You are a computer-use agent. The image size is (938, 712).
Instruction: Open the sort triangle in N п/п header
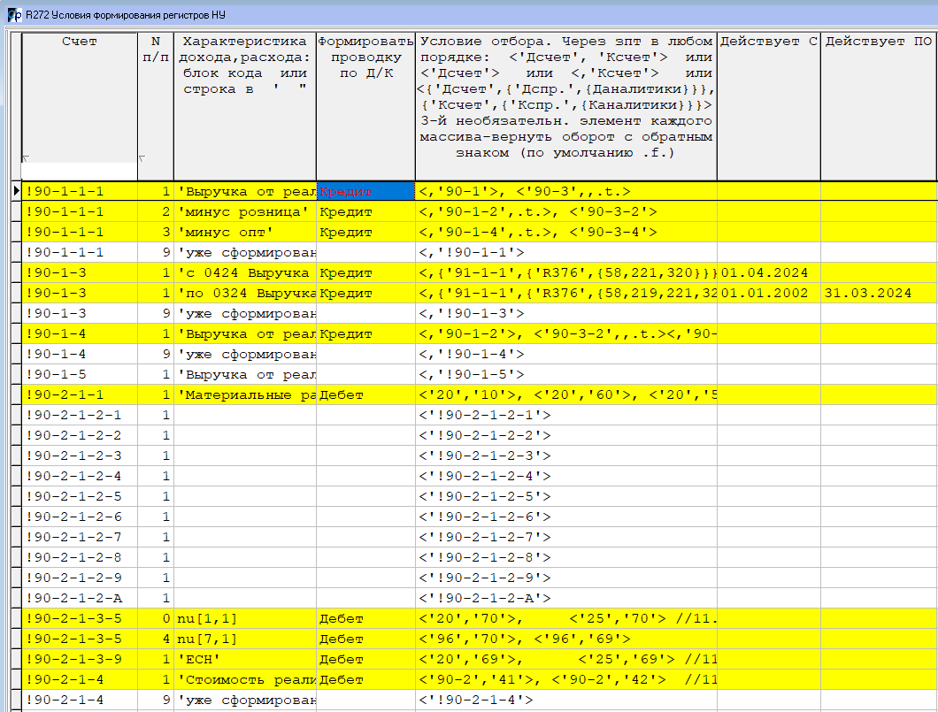[142, 159]
